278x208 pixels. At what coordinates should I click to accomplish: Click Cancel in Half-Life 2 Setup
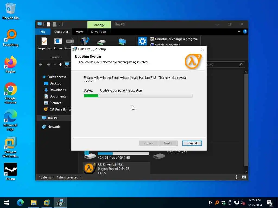click(192, 143)
